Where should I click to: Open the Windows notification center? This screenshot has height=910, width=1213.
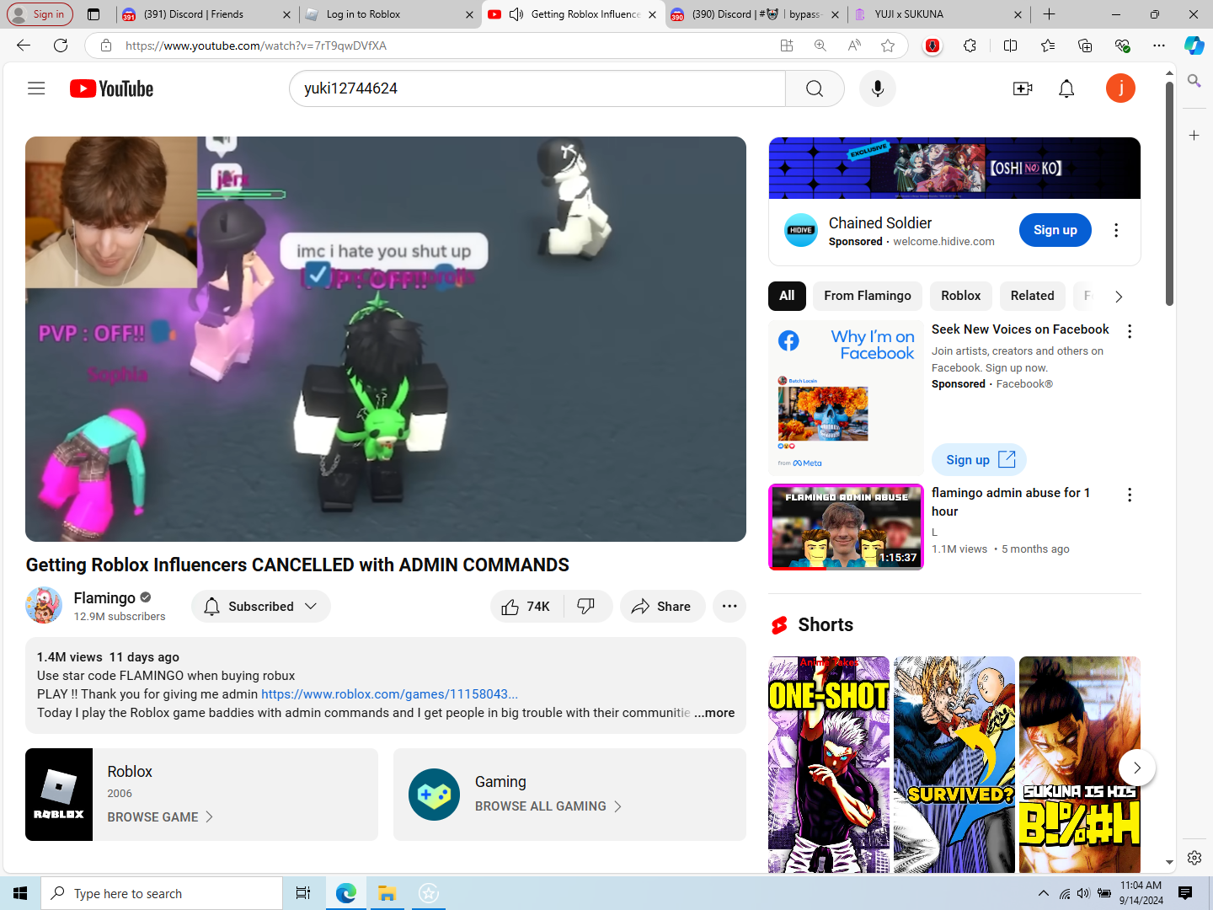coord(1185,893)
